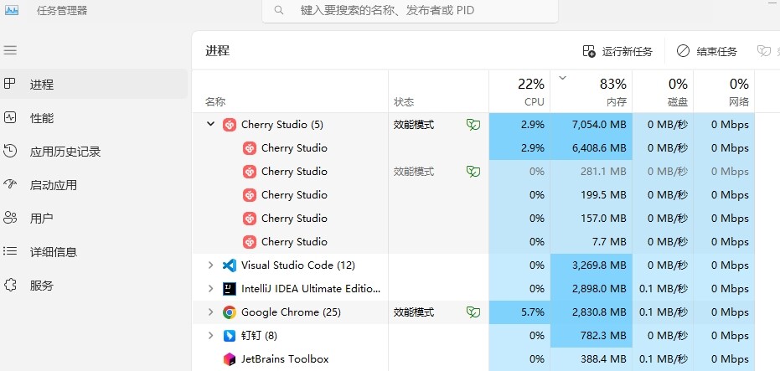Expand the Google Chrome (25) process group
This screenshot has height=371, width=780.
210,312
